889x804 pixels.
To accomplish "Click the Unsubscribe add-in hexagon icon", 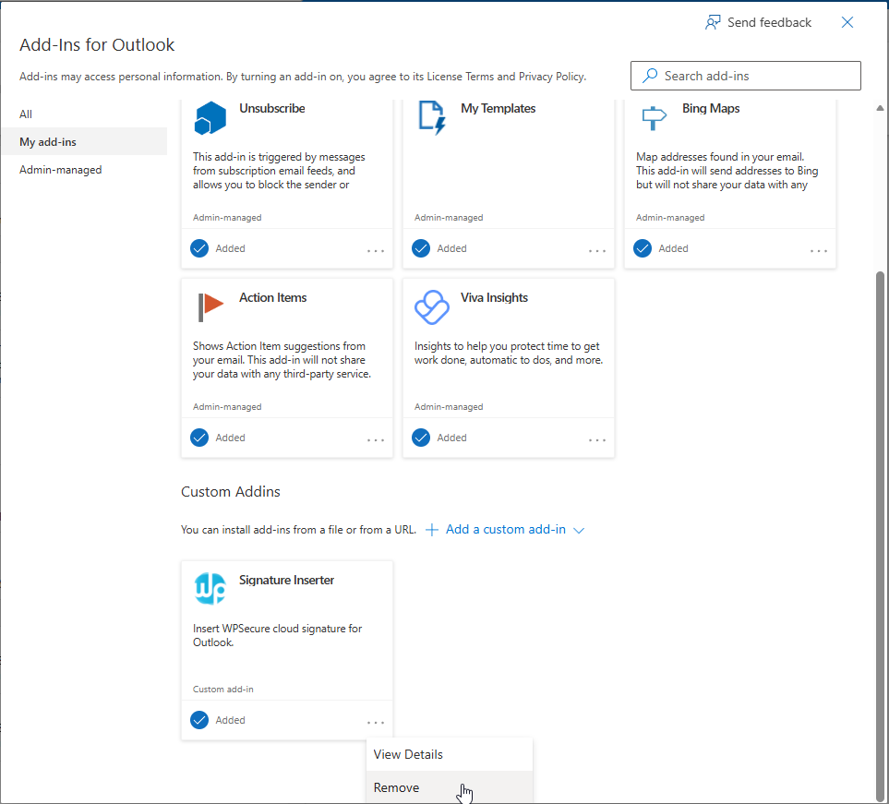I will (x=210, y=118).
